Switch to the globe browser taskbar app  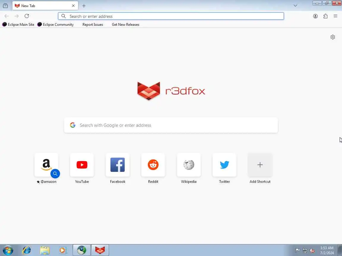click(x=82, y=250)
